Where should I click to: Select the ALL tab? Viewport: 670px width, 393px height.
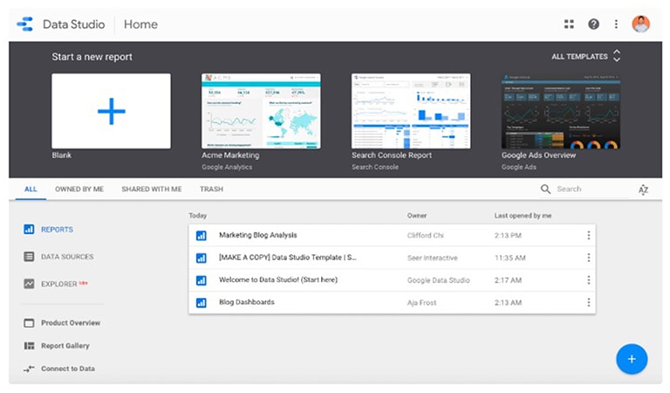(x=31, y=189)
